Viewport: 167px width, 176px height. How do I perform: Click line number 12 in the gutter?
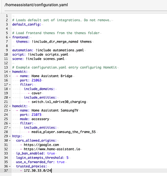(x=6, y=63)
